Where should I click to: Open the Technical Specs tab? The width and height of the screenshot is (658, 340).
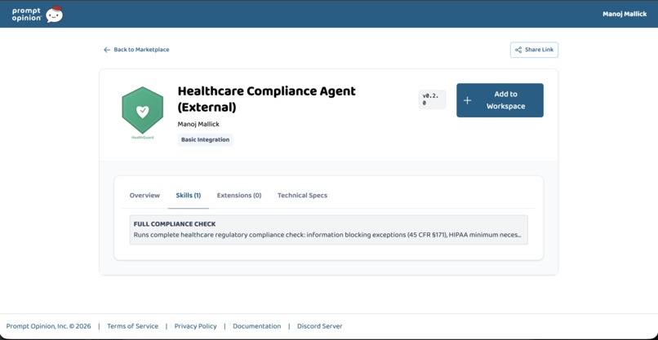[x=303, y=196]
